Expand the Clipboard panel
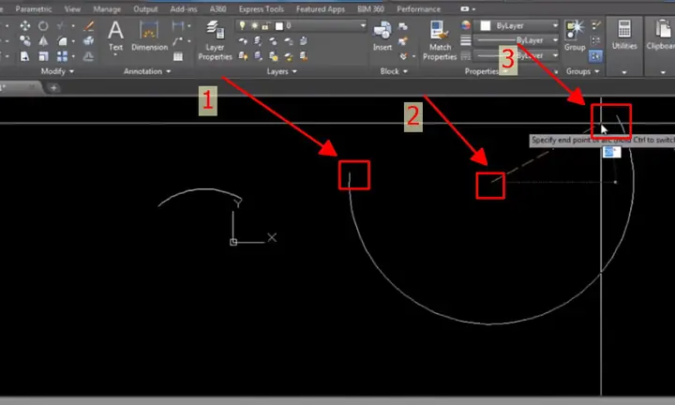 tap(663, 73)
